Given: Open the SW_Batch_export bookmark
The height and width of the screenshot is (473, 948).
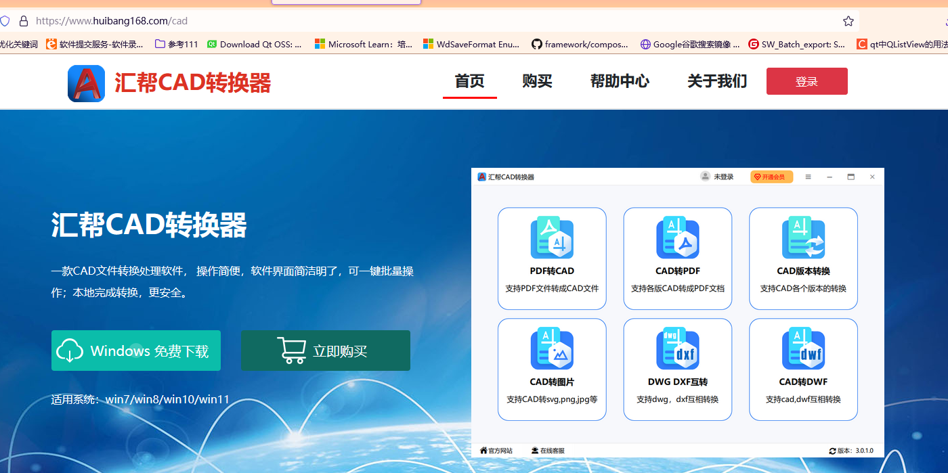Looking at the screenshot, I should (x=797, y=44).
